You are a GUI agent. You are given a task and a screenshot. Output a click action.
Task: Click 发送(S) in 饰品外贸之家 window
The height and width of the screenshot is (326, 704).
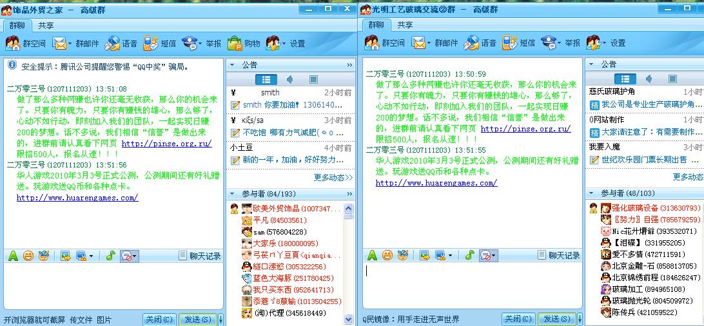198,320
